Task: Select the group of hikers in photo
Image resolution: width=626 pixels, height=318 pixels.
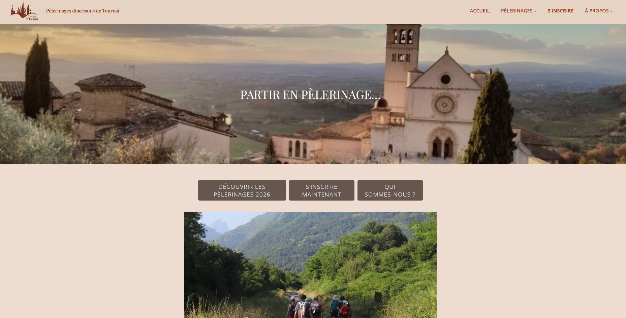Action: (318, 307)
